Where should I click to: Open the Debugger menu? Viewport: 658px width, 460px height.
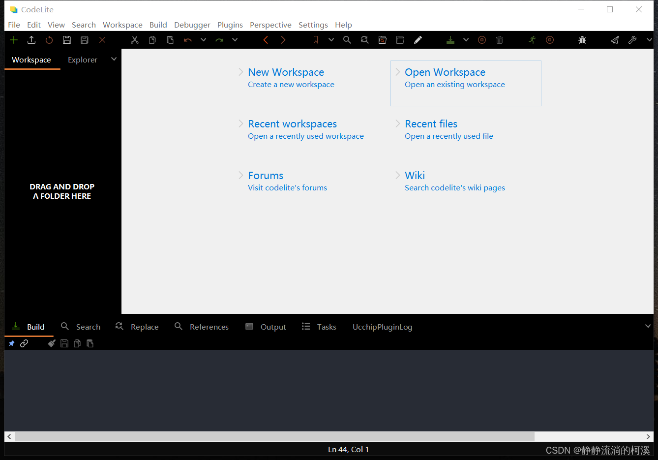[192, 25]
